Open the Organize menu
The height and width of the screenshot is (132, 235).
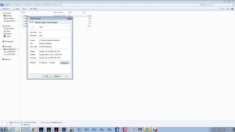tap(6, 9)
